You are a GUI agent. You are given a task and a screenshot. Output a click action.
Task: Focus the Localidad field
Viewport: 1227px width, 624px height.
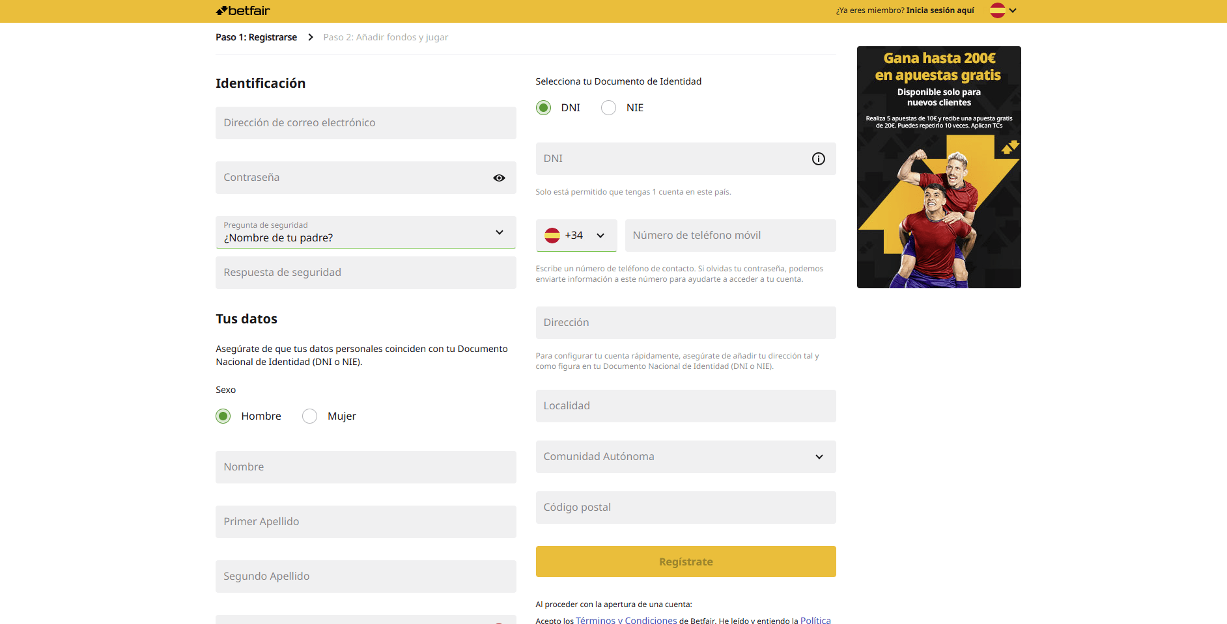click(x=686, y=406)
